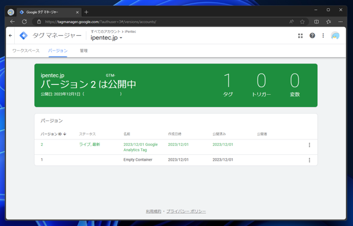Select the バージョン tab
Screen dimensions: 353x226
pyautogui.click(x=58, y=51)
